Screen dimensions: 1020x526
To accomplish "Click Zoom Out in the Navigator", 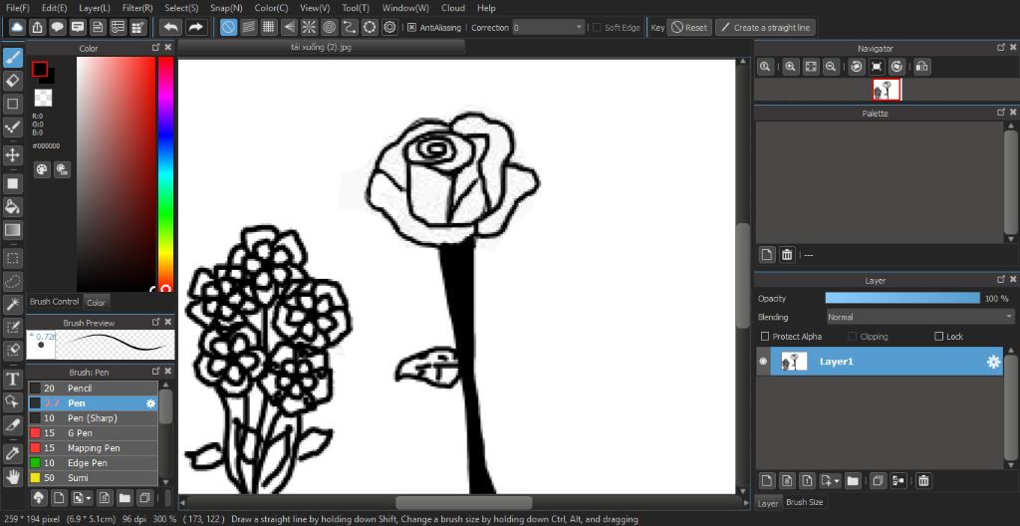I will pos(830,67).
